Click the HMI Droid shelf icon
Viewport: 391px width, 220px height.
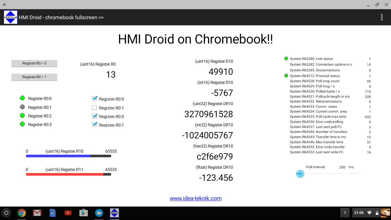pyautogui.click(x=114, y=213)
